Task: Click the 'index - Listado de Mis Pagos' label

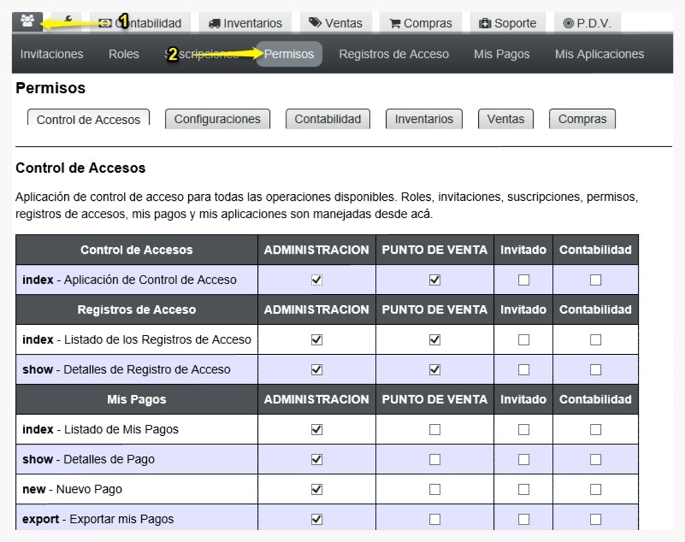Action: coord(100,430)
